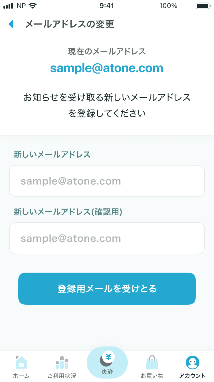Switch to the ホーム tab label
Screen dimensions: 214x382
[21, 376]
